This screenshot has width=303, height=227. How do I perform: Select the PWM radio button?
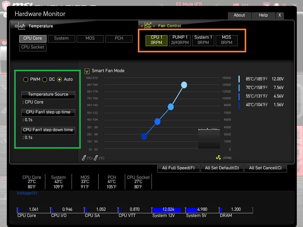pos(26,80)
